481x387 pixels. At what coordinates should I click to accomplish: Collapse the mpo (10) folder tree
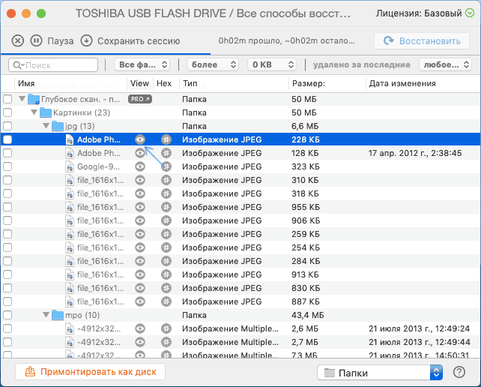(x=47, y=315)
